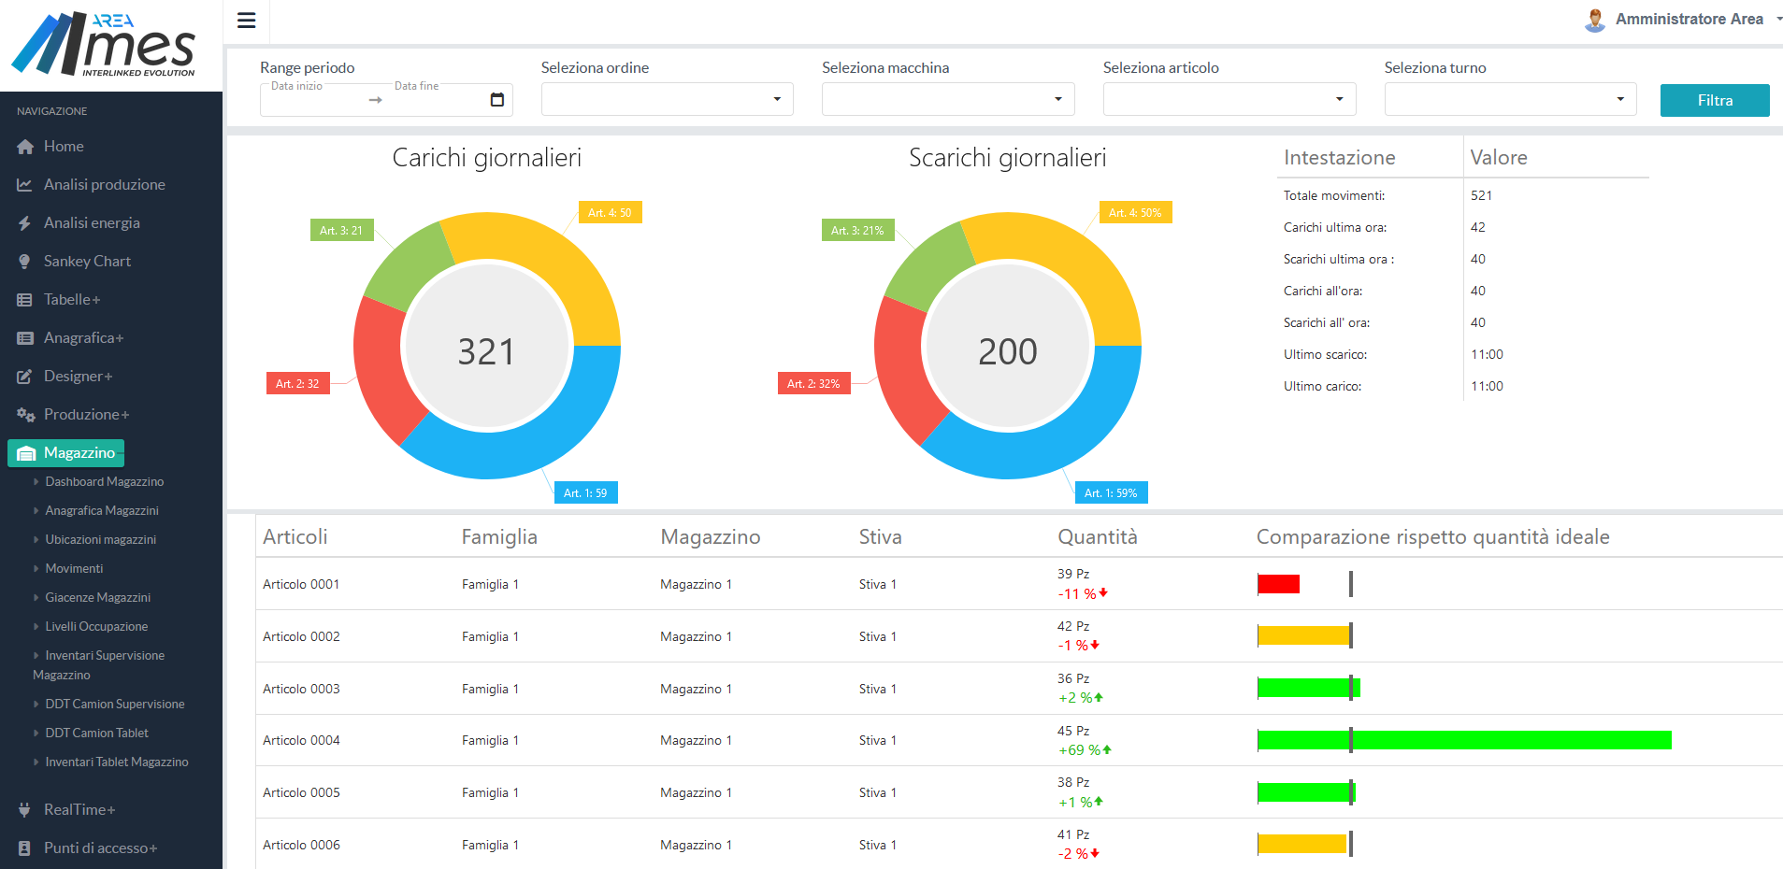
Task: Open the RealTime+ menu
Action: [79, 810]
